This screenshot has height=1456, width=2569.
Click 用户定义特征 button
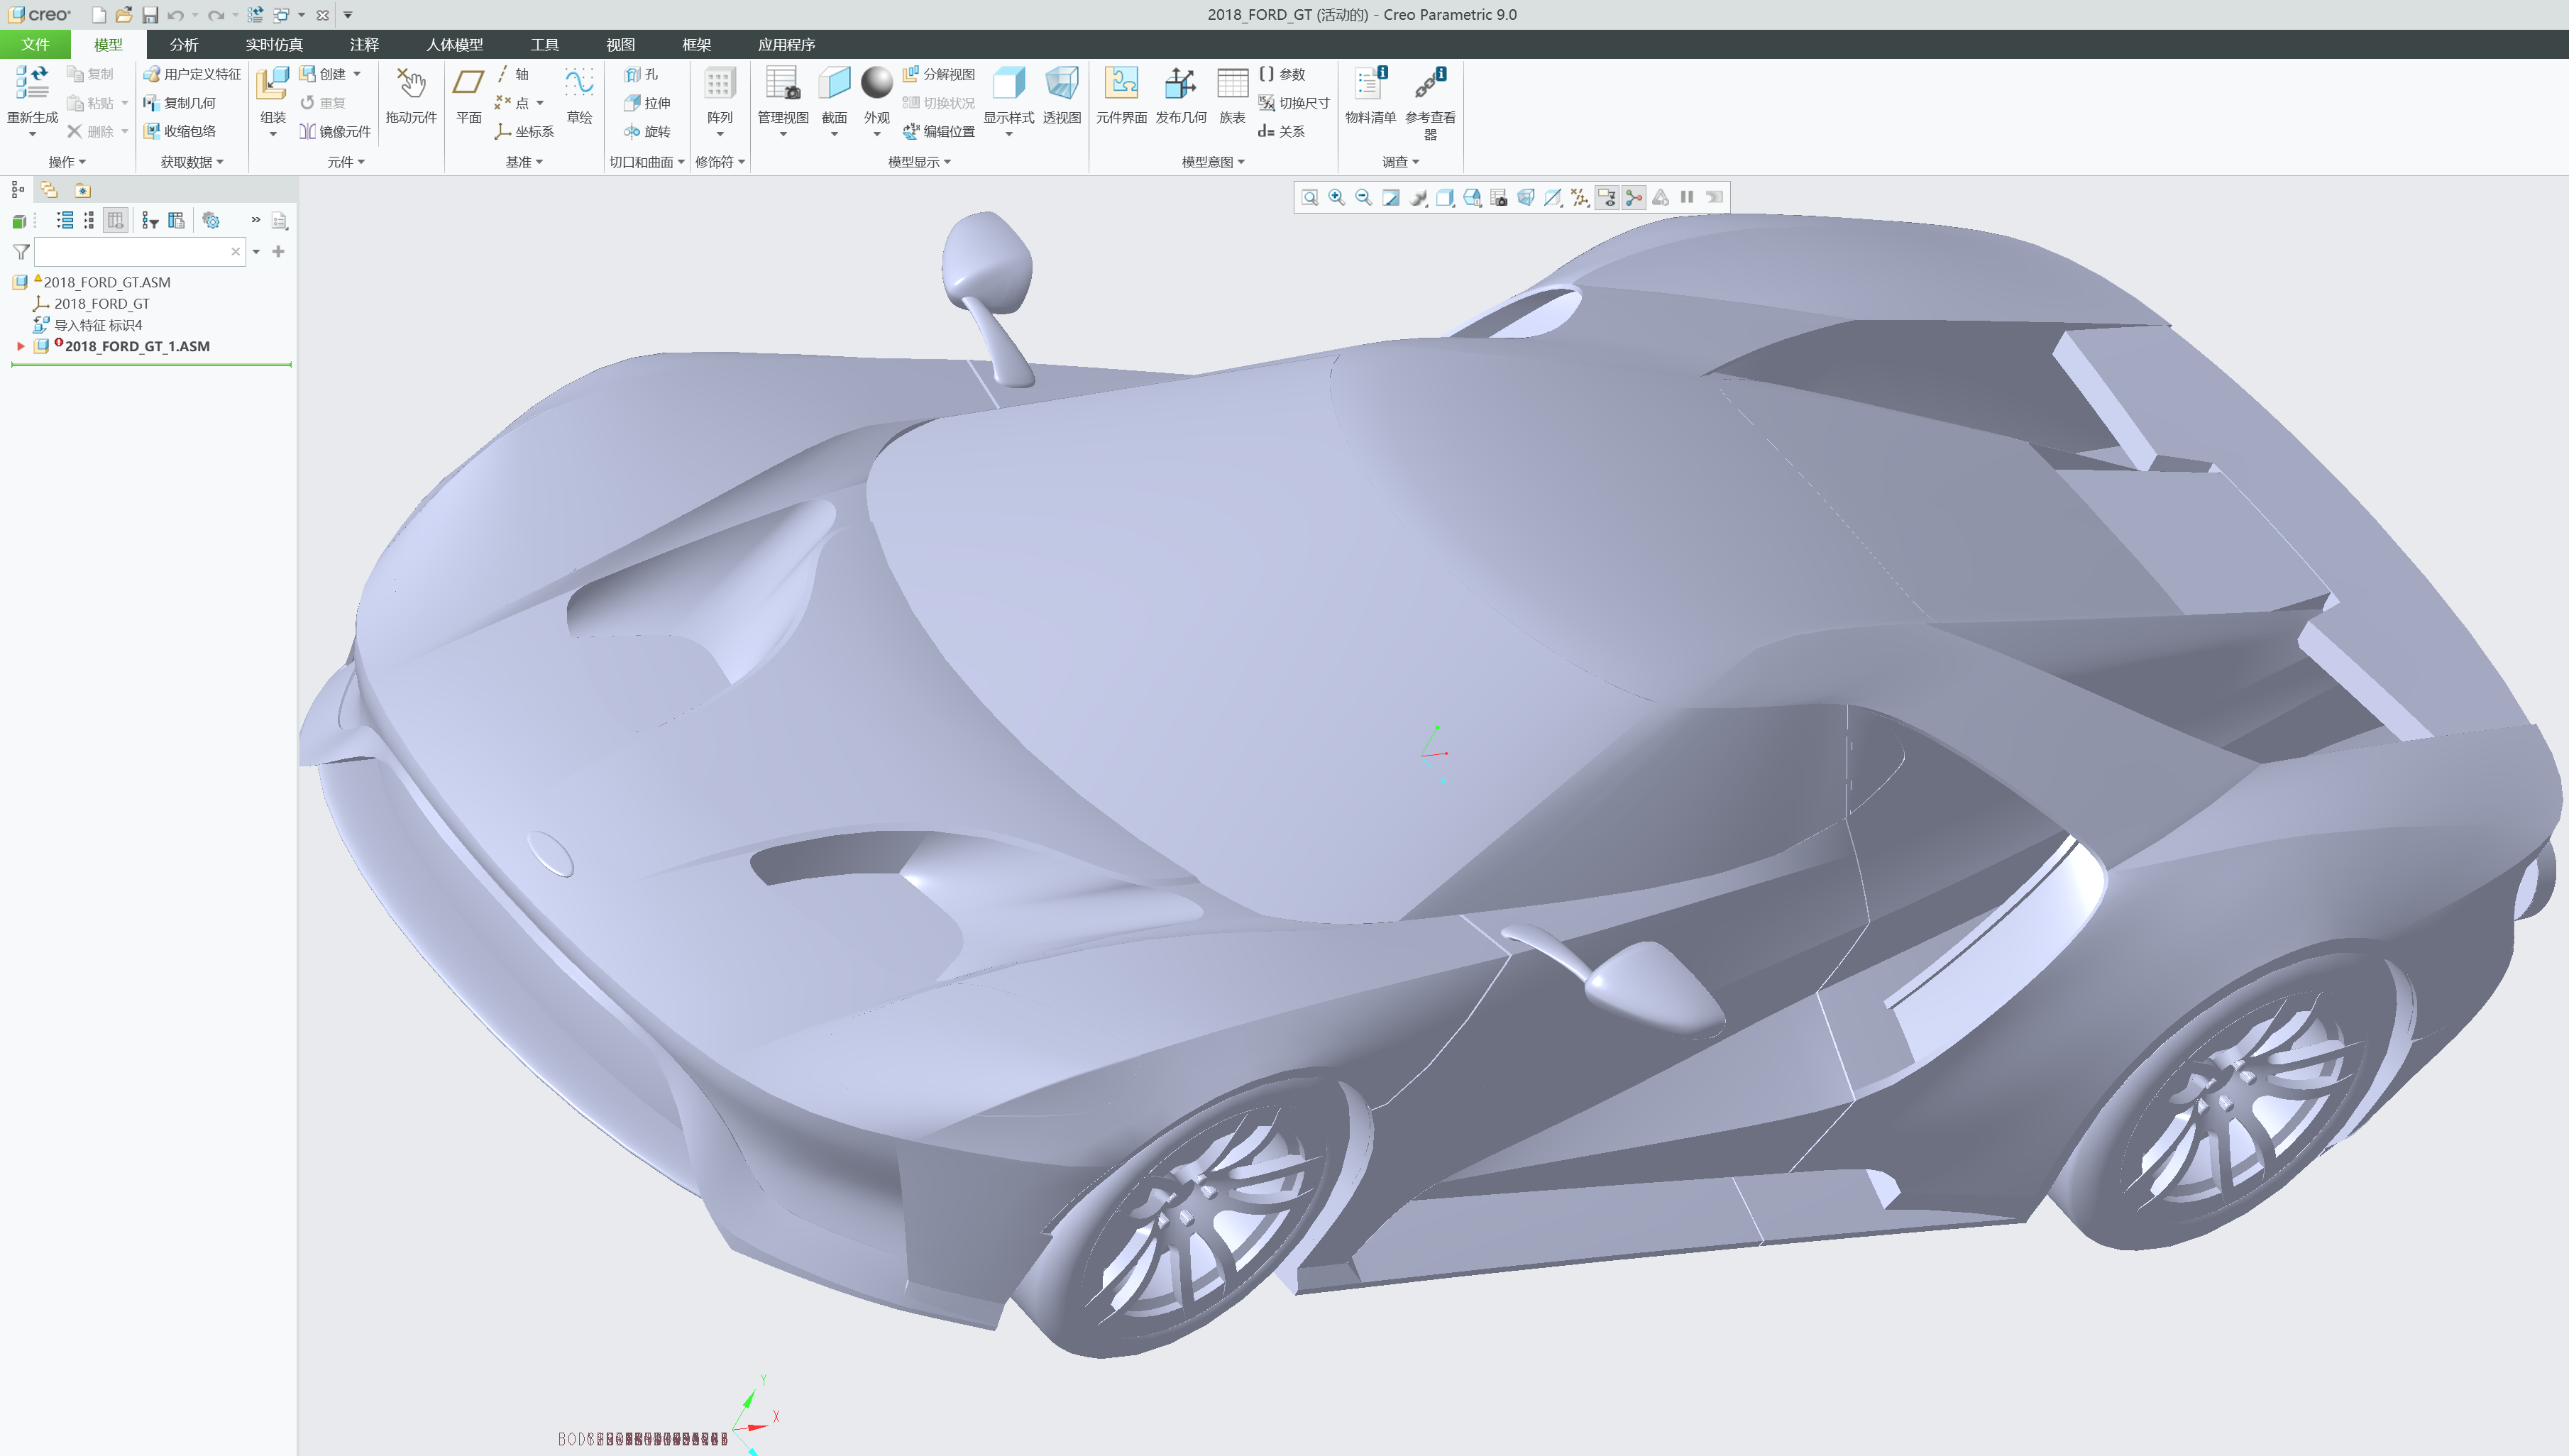(x=192, y=75)
